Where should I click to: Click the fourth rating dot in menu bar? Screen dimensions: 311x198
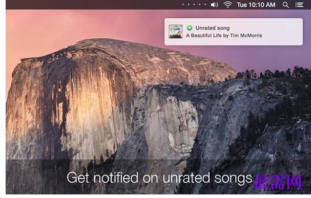pos(199,5)
